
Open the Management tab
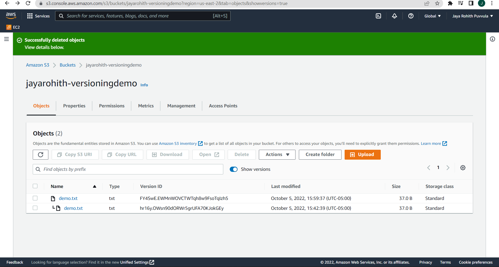click(181, 106)
